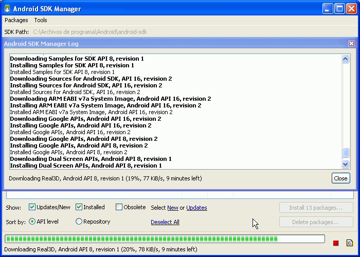Click the show log window icon
The width and height of the screenshot is (360, 257).
tap(350, 243)
